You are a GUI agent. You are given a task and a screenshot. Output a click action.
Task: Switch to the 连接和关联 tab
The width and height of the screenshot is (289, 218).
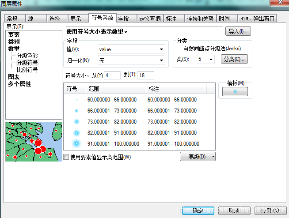point(200,19)
